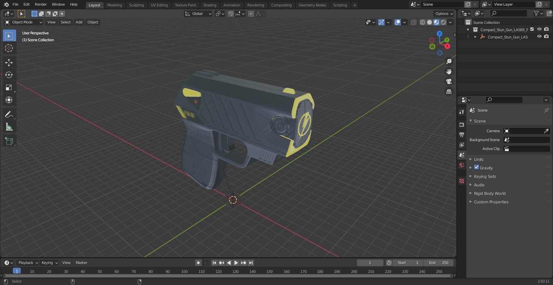Open the viewport Add menu
Screen dimensions: 553x285
point(79,22)
